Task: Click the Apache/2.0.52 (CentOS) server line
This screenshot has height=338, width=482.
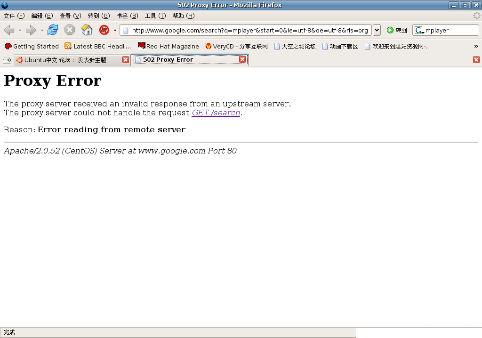Action: (x=120, y=151)
